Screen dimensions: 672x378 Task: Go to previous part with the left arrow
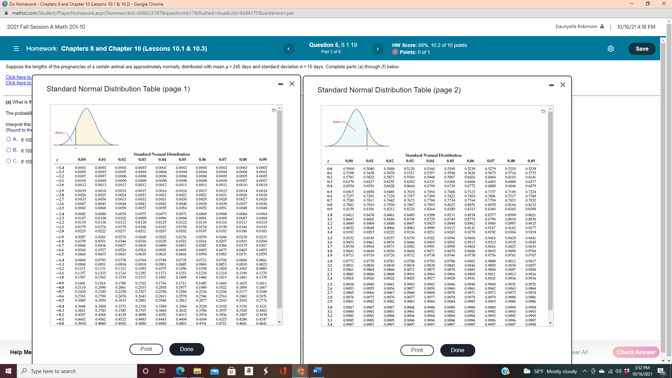click(289, 49)
